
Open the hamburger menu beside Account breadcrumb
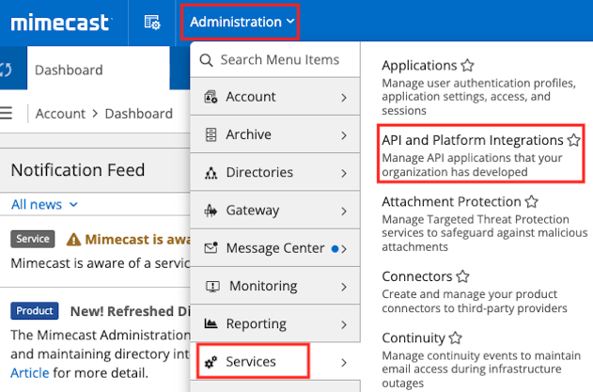[x=6, y=113]
